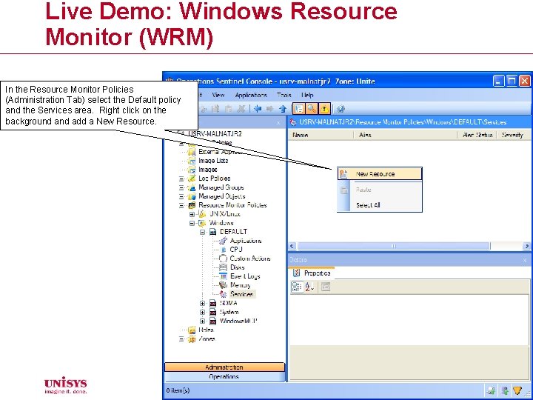Toggle the yellow alert toolbar button
The width and height of the screenshot is (533, 400).
coord(324,109)
